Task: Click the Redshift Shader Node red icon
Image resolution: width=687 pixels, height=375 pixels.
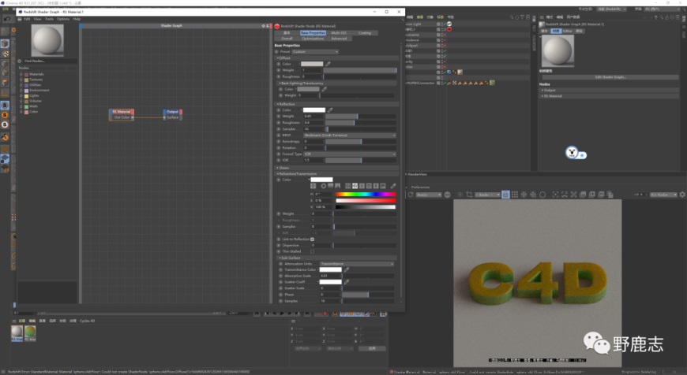Action: point(277,26)
